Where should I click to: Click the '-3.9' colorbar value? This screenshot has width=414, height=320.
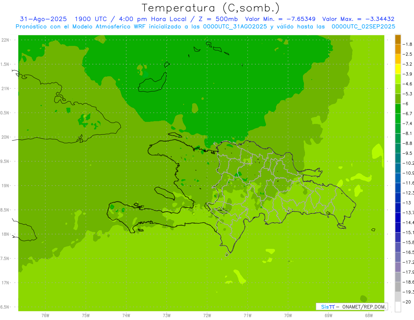pyautogui.click(x=408, y=74)
